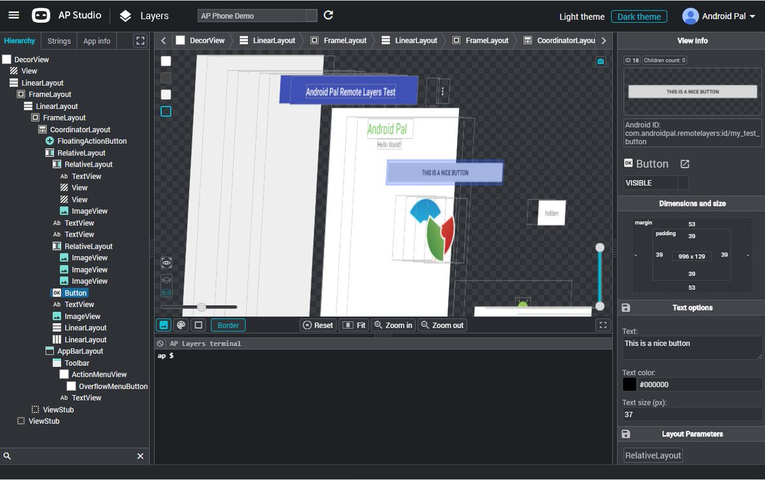Image resolution: width=765 pixels, height=480 pixels.
Task: Click the Zoom in button below the canvas
Action: point(393,325)
